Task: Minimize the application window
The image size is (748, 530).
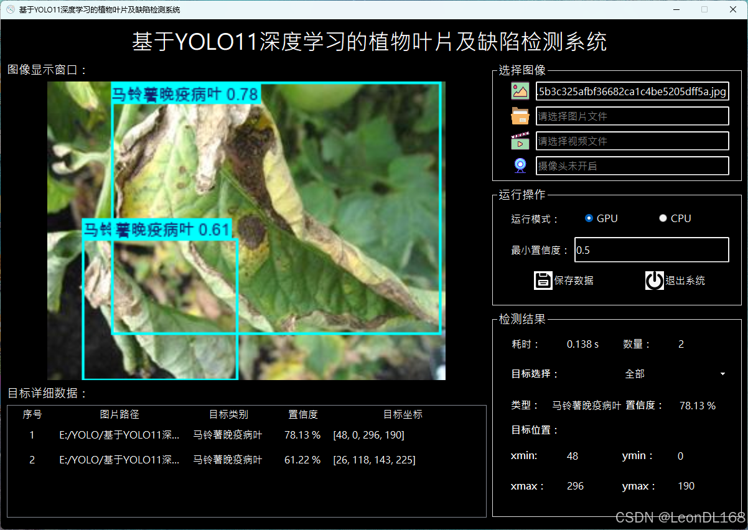Action: (676, 9)
